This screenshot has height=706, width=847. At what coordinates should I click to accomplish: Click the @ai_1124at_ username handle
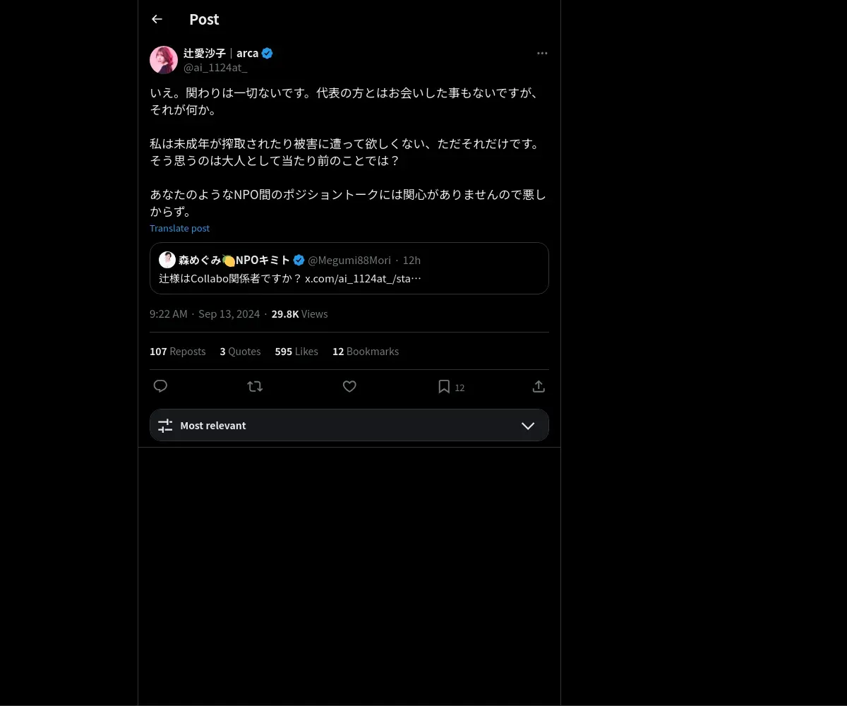pyautogui.click(x=215, y=68)
